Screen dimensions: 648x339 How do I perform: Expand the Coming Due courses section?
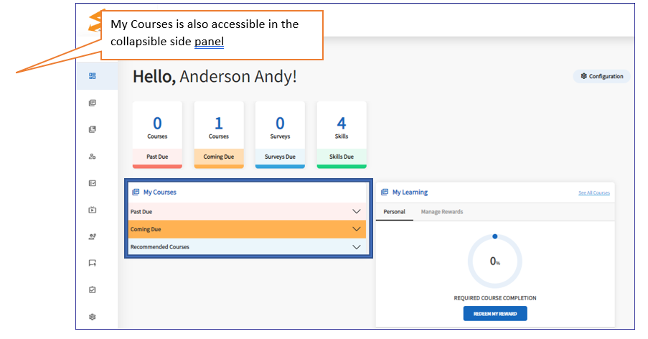356,229
